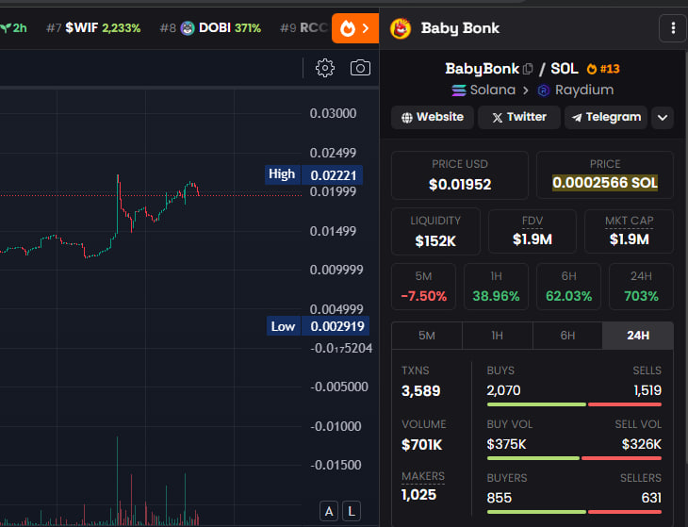
Task: Switch stats to 6H tab
Action: 567,336
